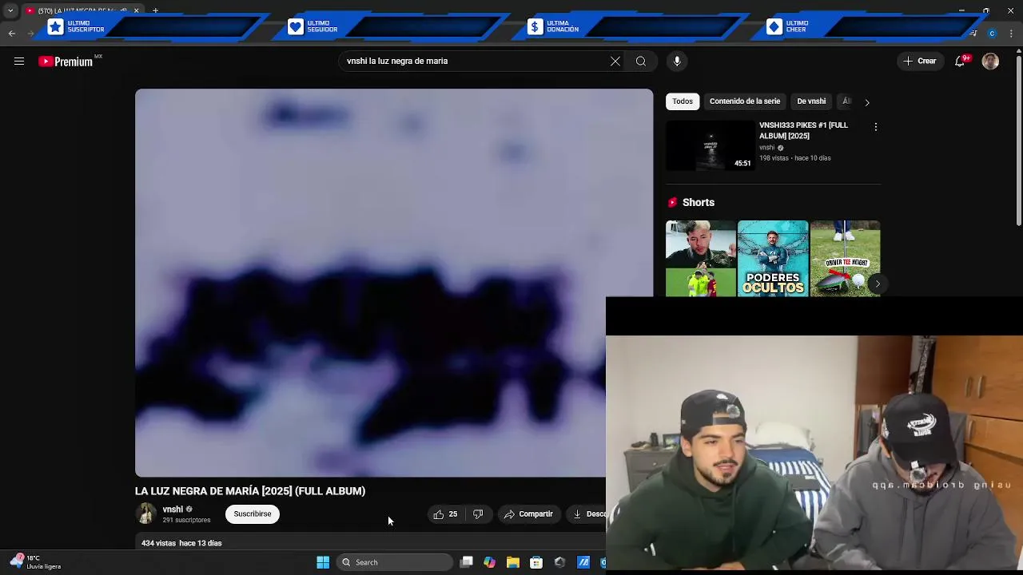Viewport: 1023px width, 575px height.
Task: Open the browser three-dot menu
Action: [1011, 33]
